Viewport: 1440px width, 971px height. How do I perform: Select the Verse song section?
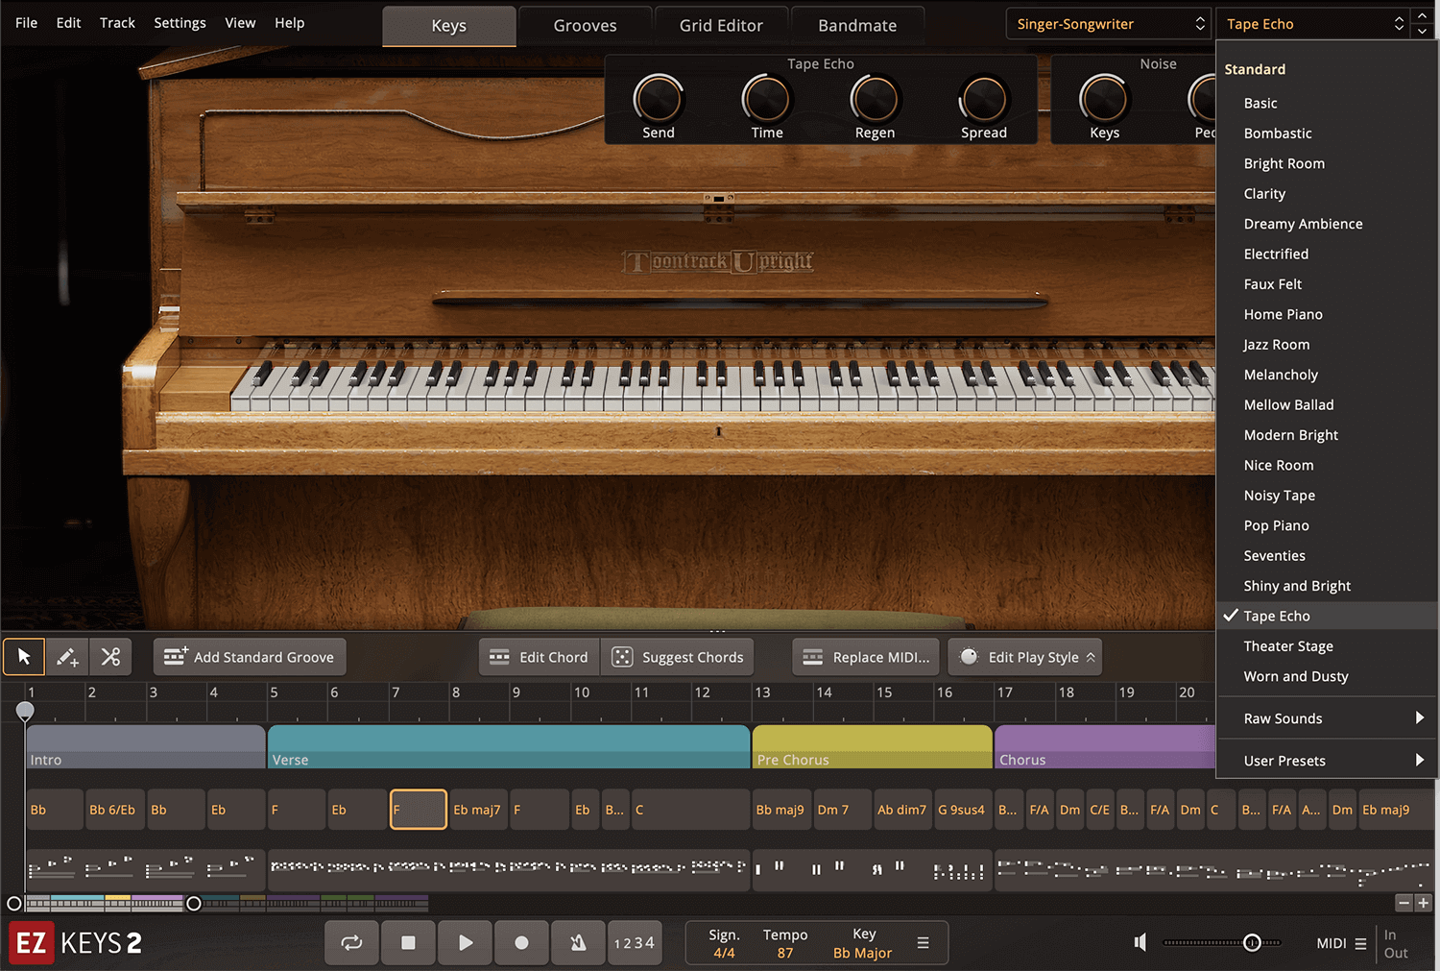(509, 747)
